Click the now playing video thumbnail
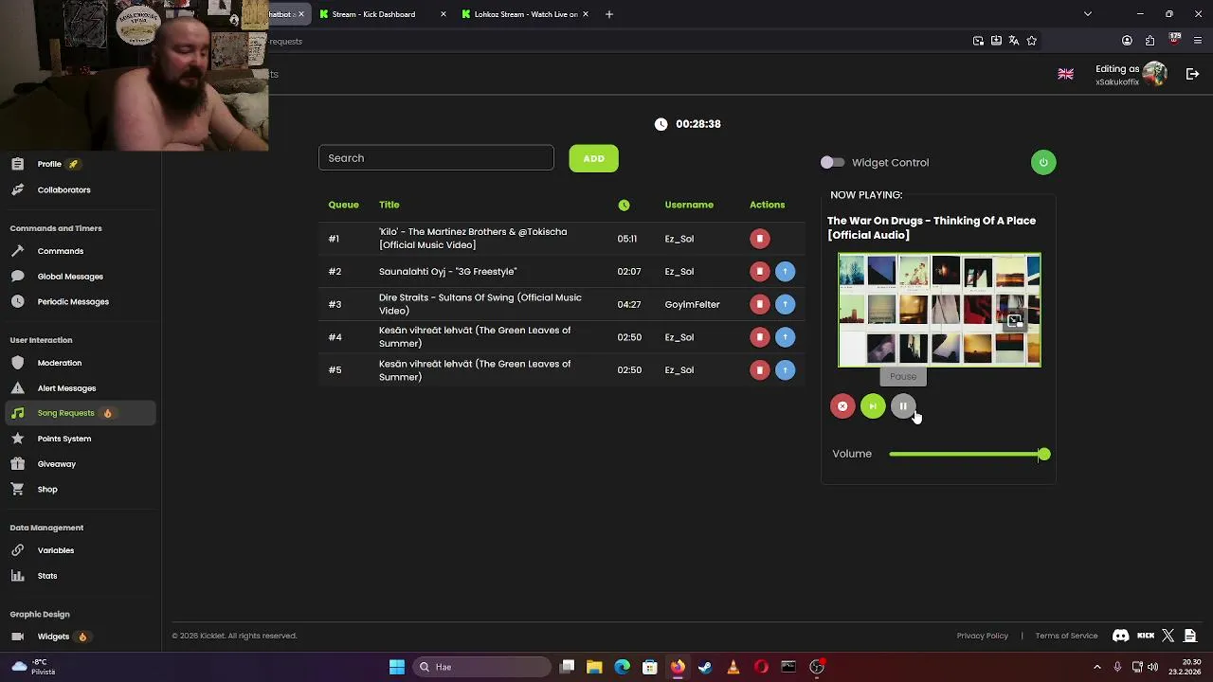This screenshot has height=682, width=1213. coord(939,310)
